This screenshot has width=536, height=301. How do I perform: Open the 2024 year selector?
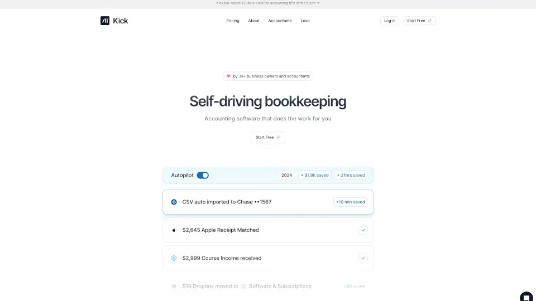point(286,175)
